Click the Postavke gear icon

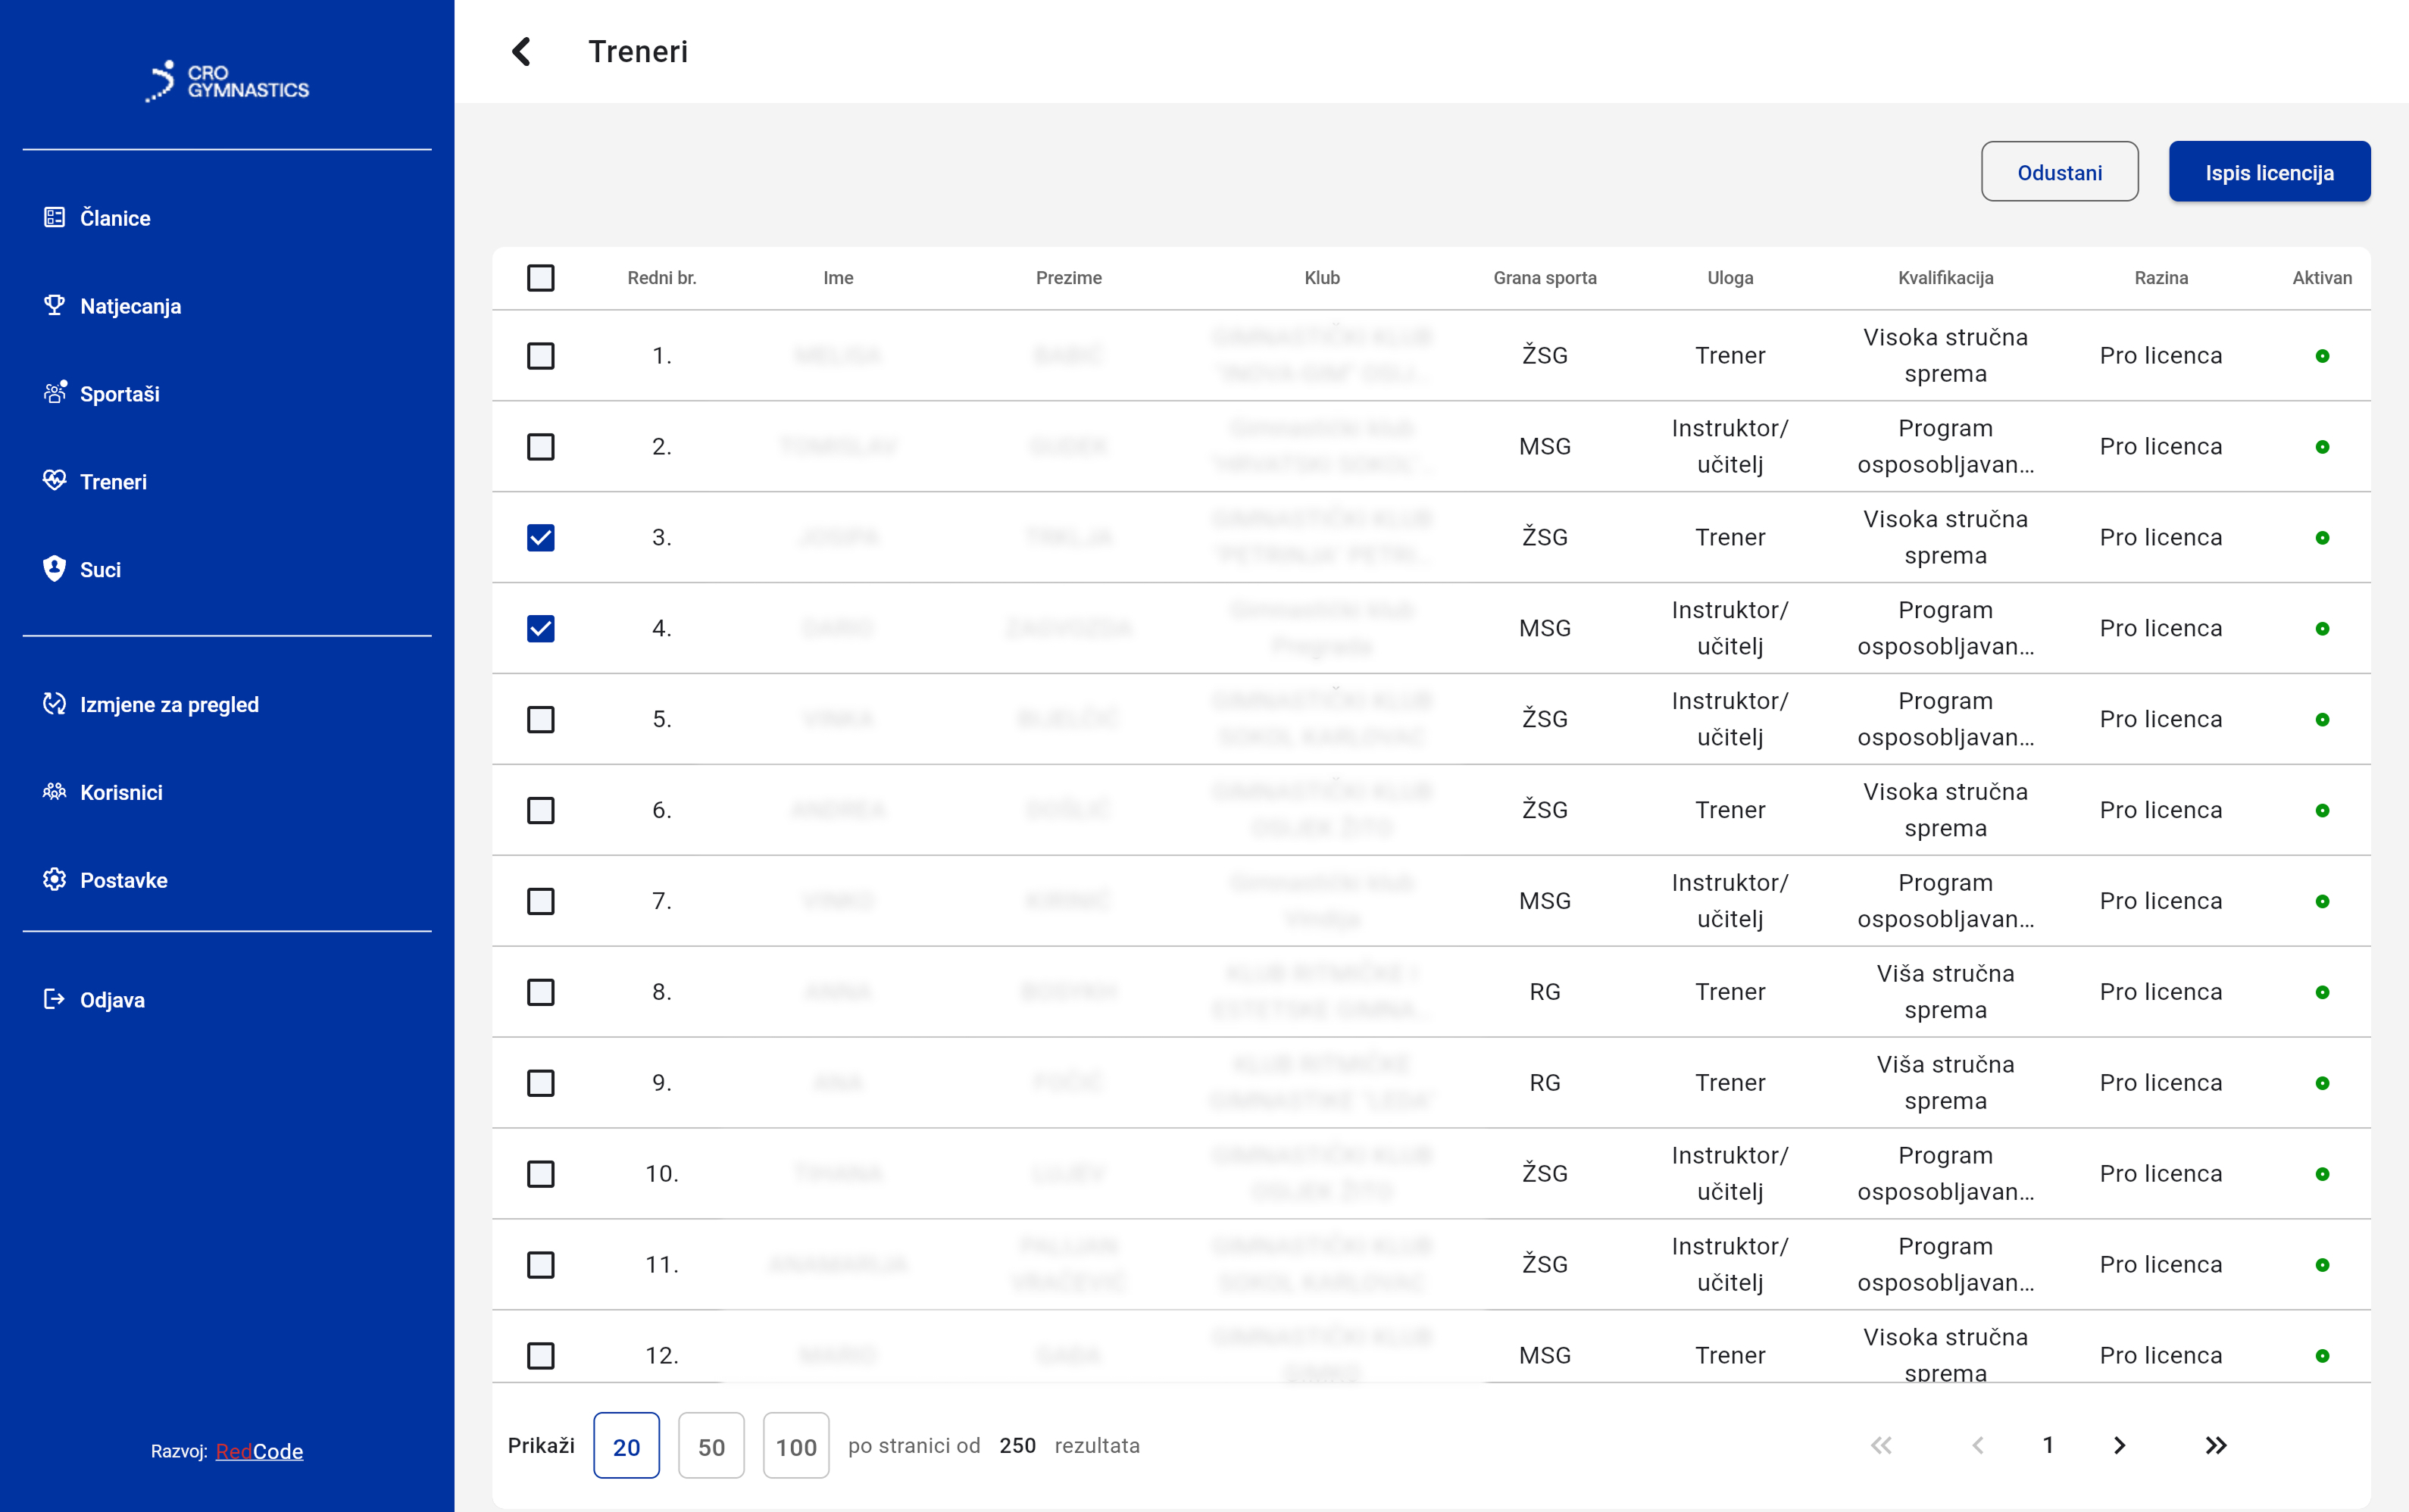(x=54, y=880)
